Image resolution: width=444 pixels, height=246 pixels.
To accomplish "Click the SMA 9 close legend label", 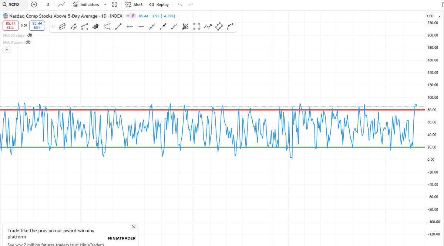I will (13, 42).
